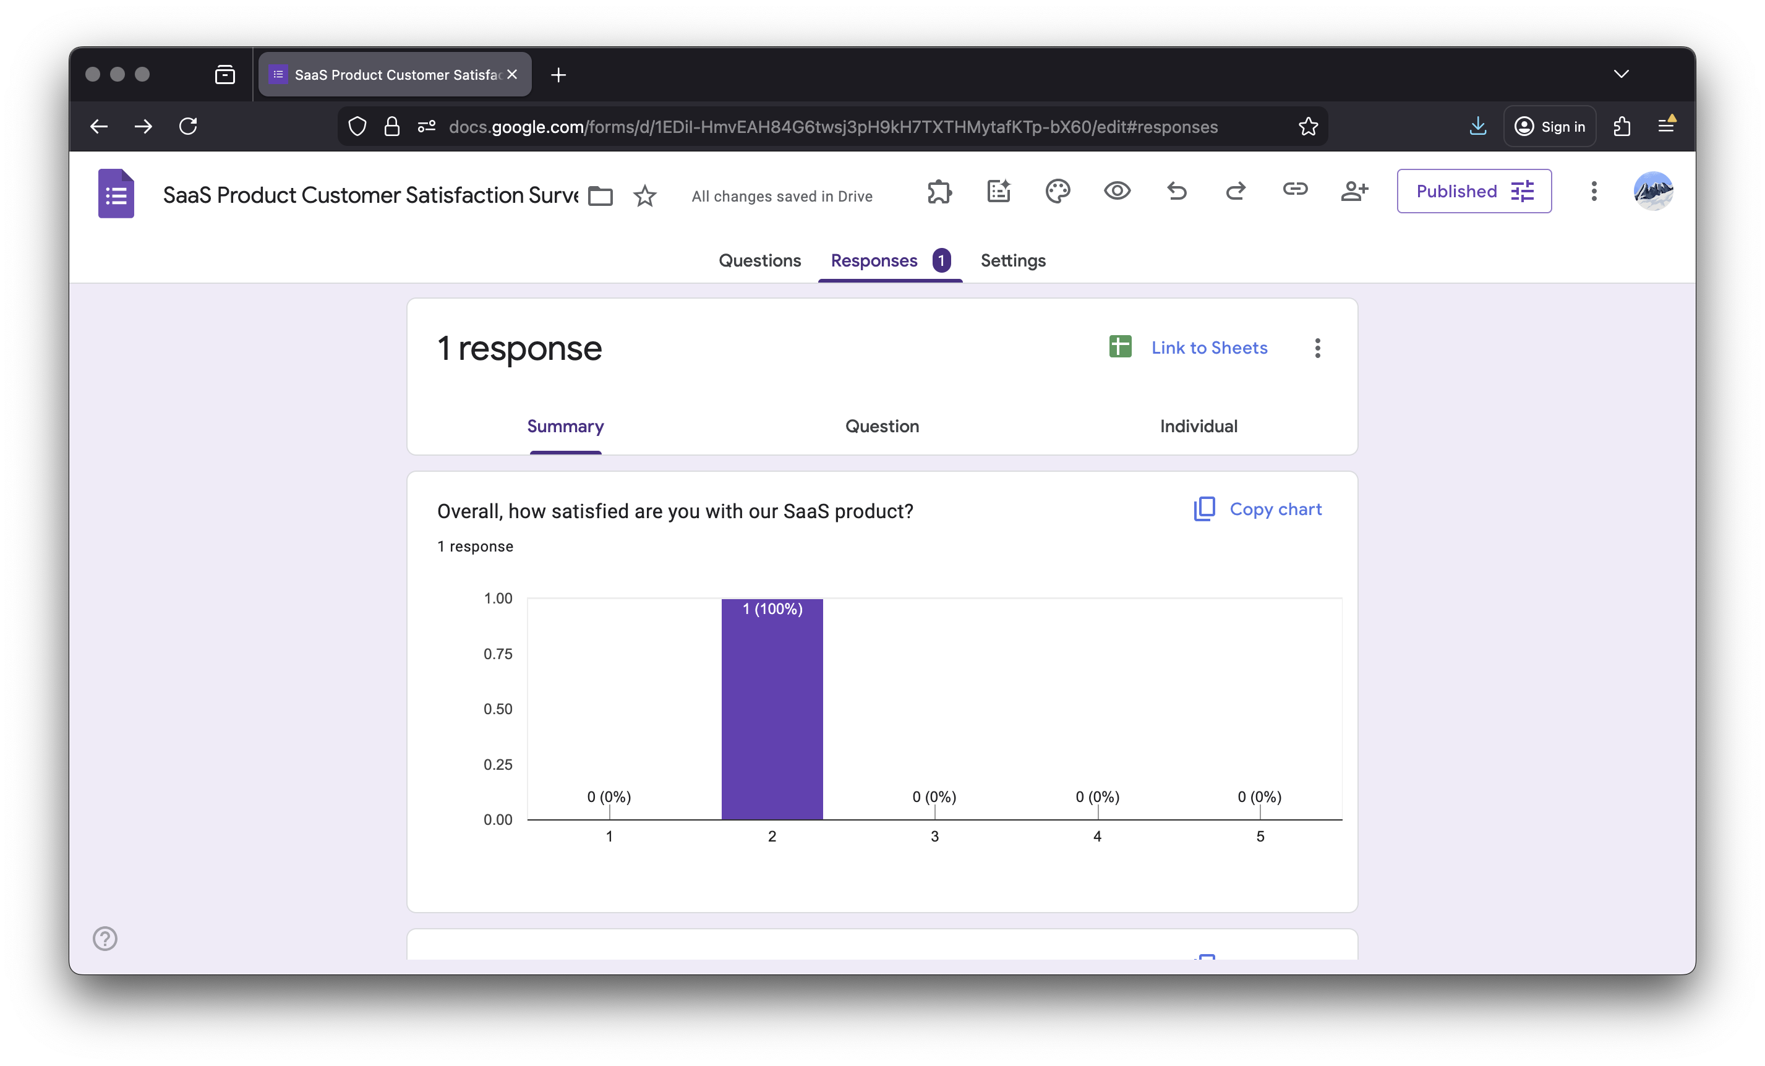This screenshot has height=1066, width=1765.
Task: Click the Add collaborators icon
Action: (1354, 191)
